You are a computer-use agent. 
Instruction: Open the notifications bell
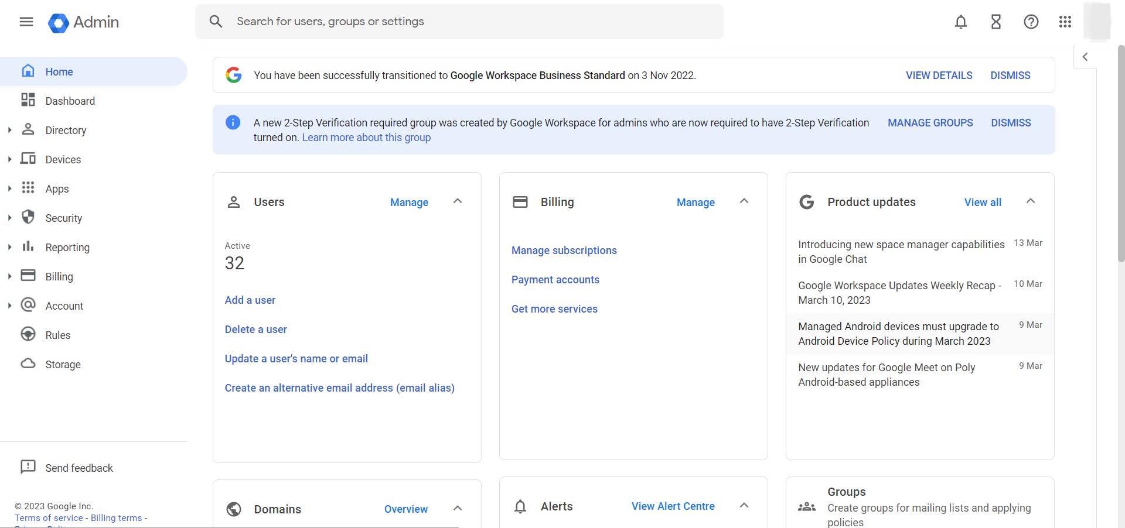click(961, 22)
